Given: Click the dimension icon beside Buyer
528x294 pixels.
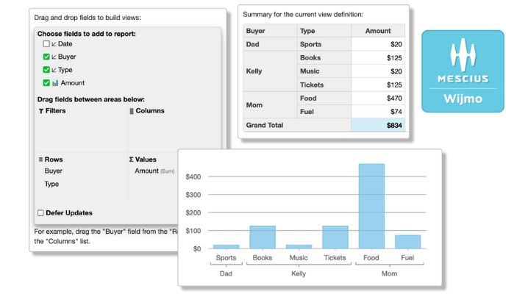Looking at the screenshot, I should [x=54, y=57].
